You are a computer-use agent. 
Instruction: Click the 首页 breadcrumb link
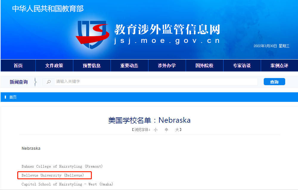tap(13, 97)
